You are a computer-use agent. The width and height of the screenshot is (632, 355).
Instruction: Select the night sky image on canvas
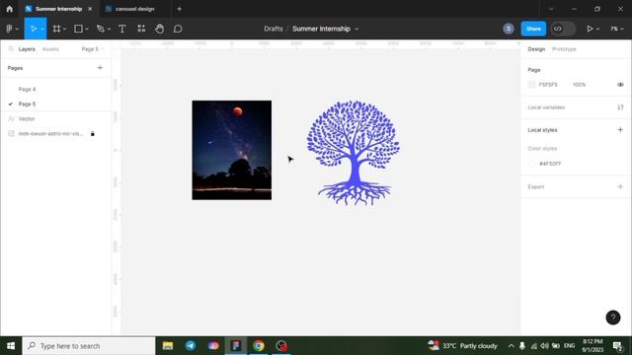232,150
